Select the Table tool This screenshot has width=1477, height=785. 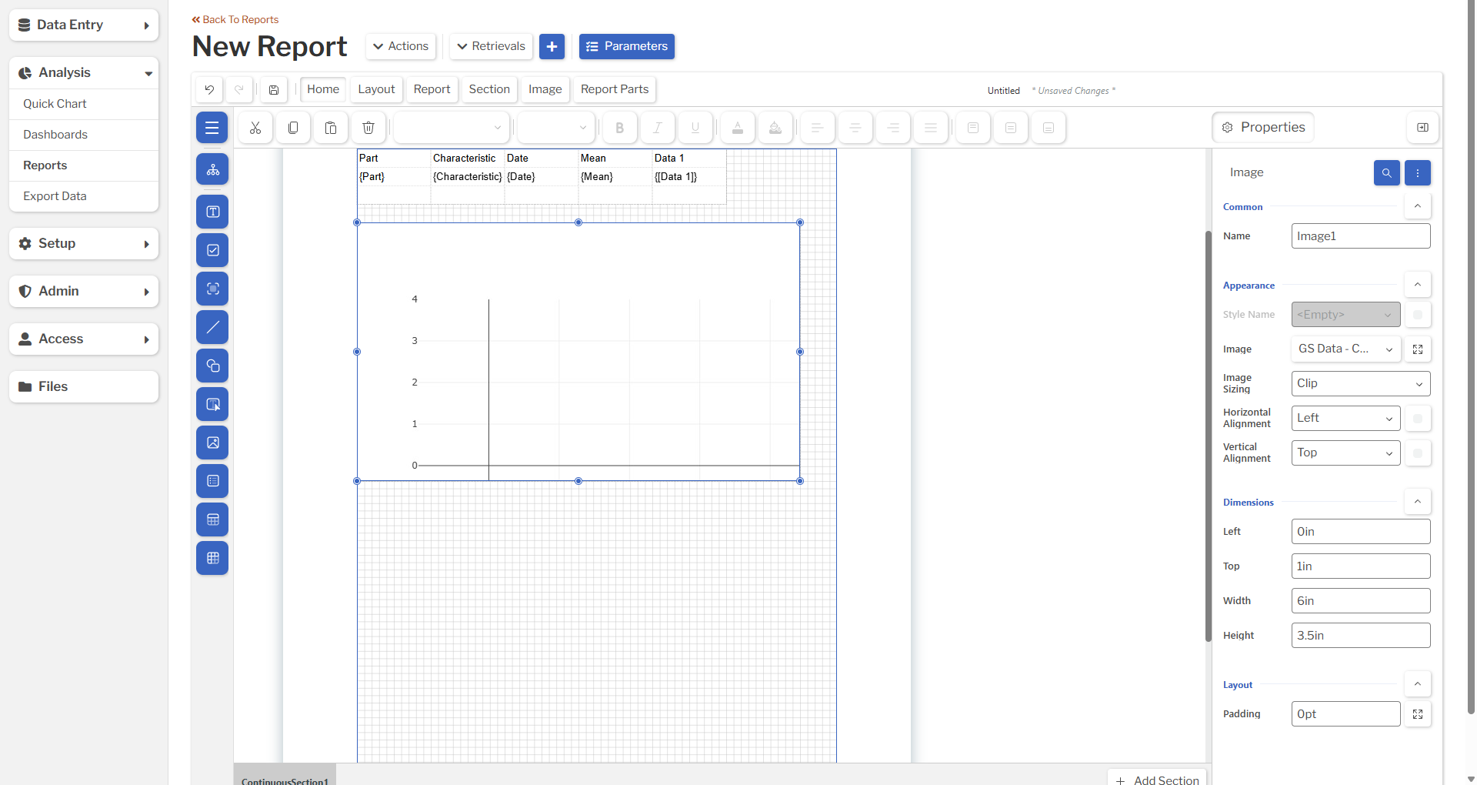212,519
